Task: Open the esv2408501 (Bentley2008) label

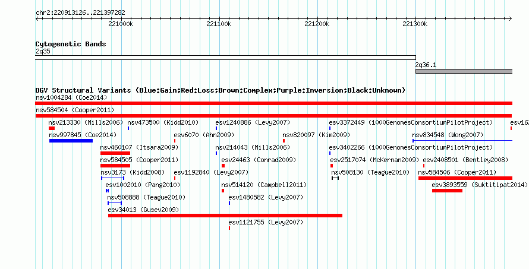Action: click(x=465, y=160)
